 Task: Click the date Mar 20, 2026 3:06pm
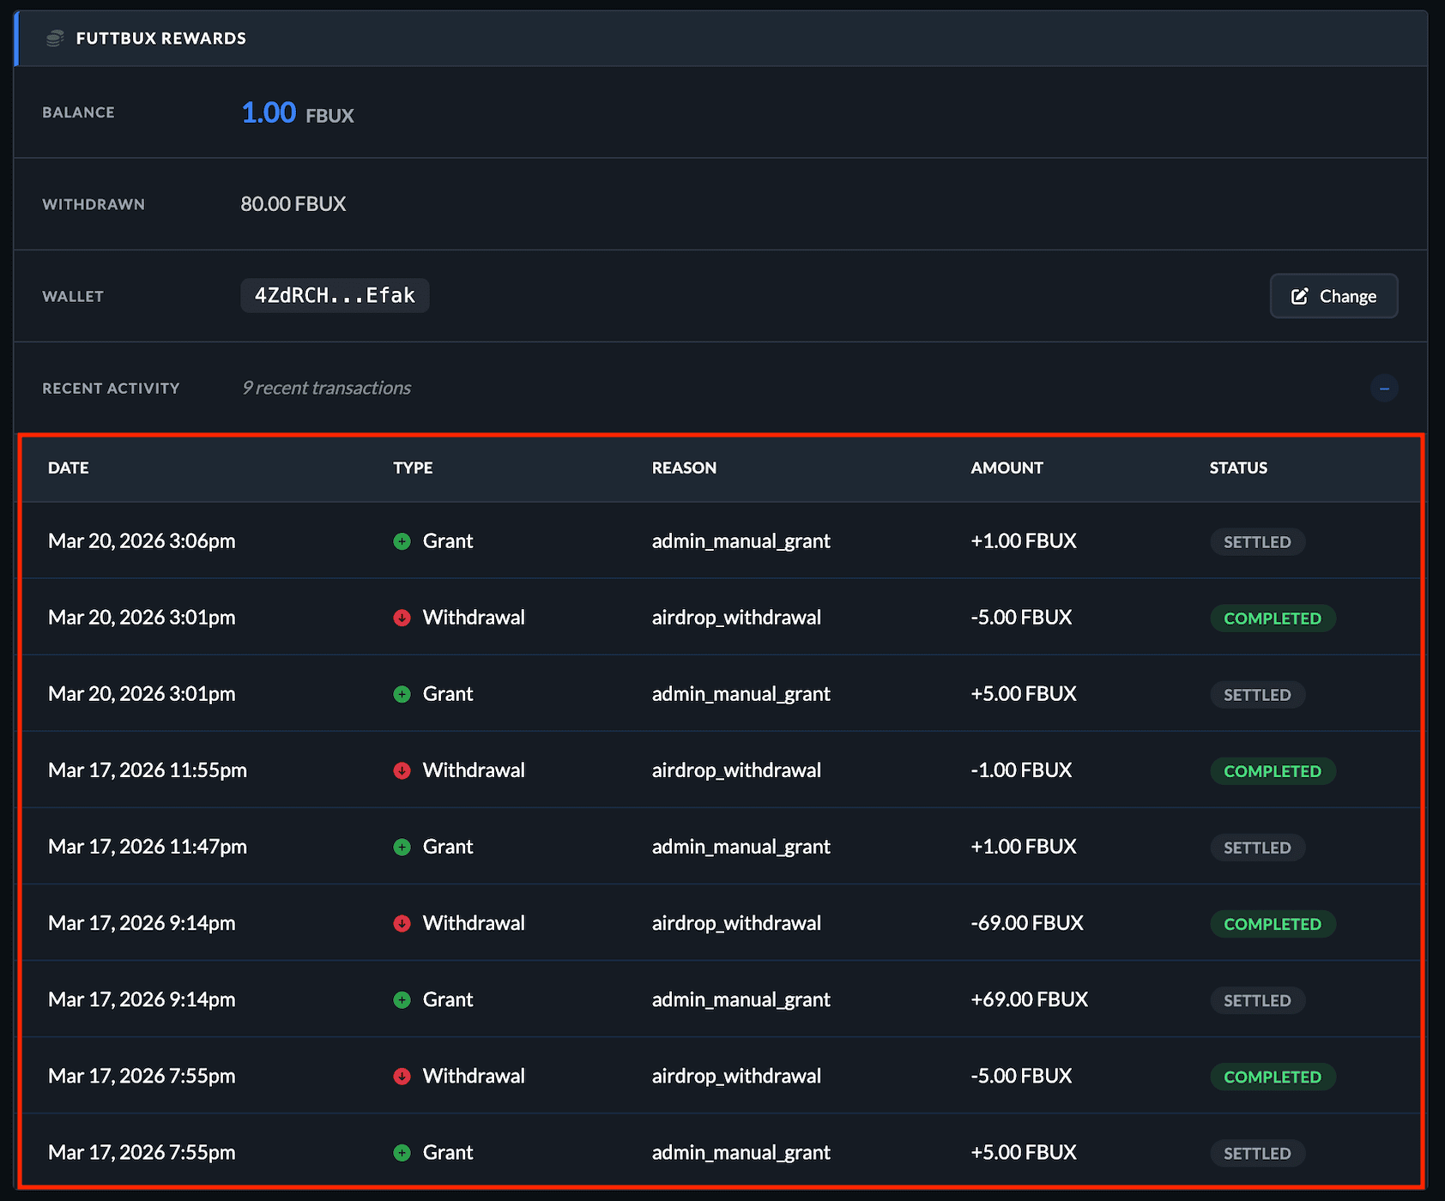[x=142, y=541]
